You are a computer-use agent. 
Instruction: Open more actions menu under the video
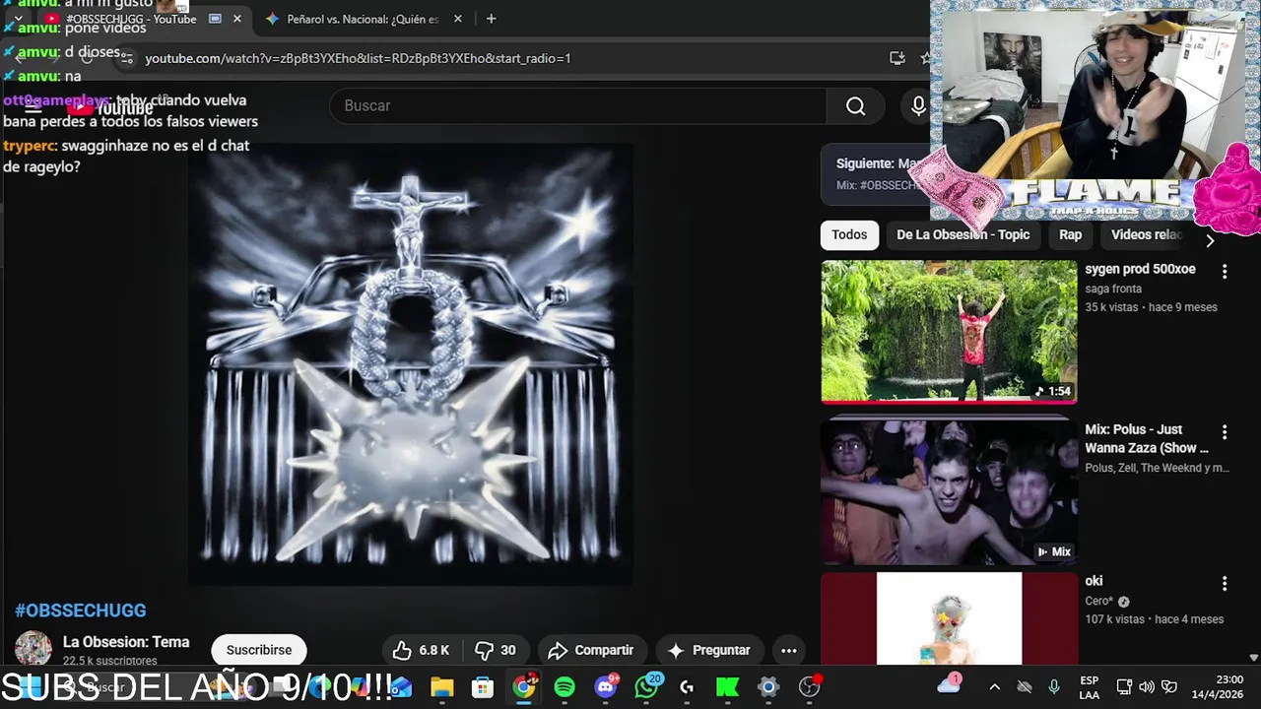[x=789, y=650]
